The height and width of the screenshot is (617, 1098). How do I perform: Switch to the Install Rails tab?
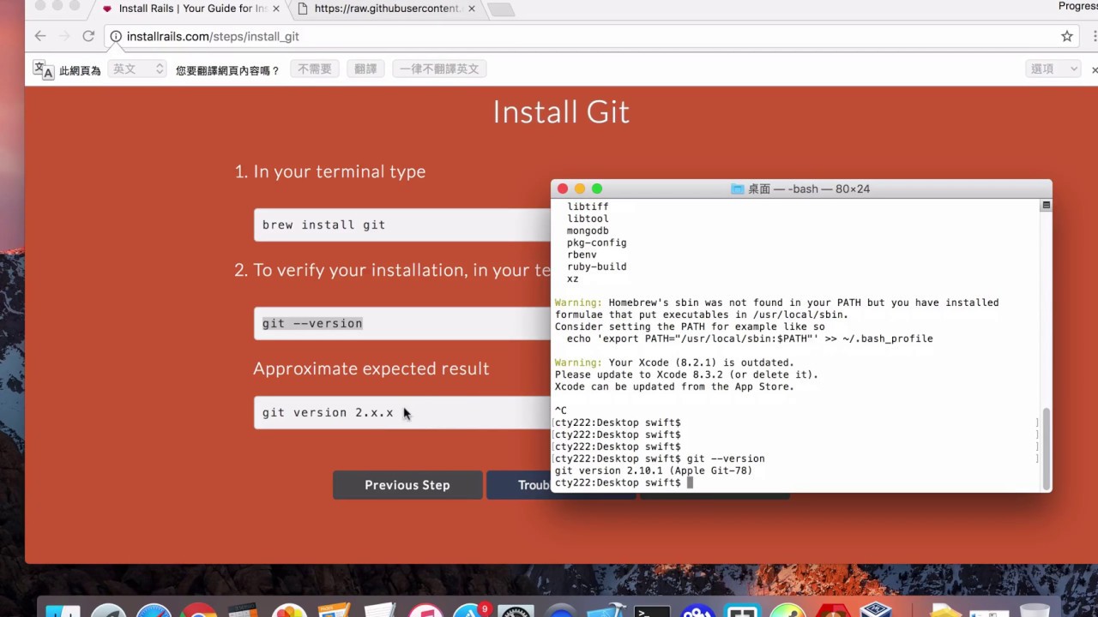click(190, 9)
